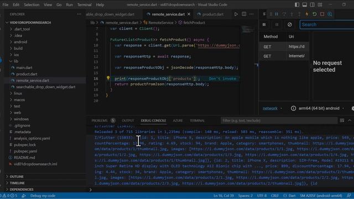
Task: Open main.dart in explorer
Action: point(24,67)
